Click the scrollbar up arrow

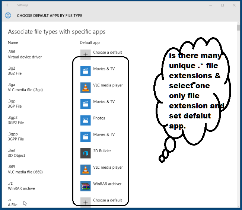(x=238, y=23)
